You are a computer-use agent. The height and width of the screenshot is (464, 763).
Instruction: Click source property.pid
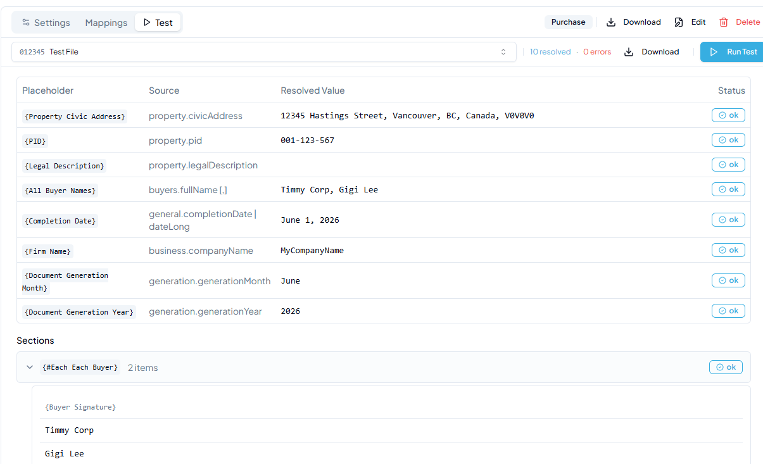coord(175,141)
